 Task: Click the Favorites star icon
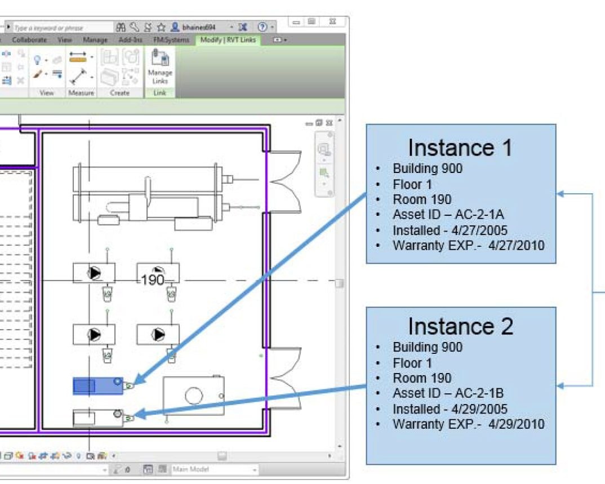[x=161, y=27]
